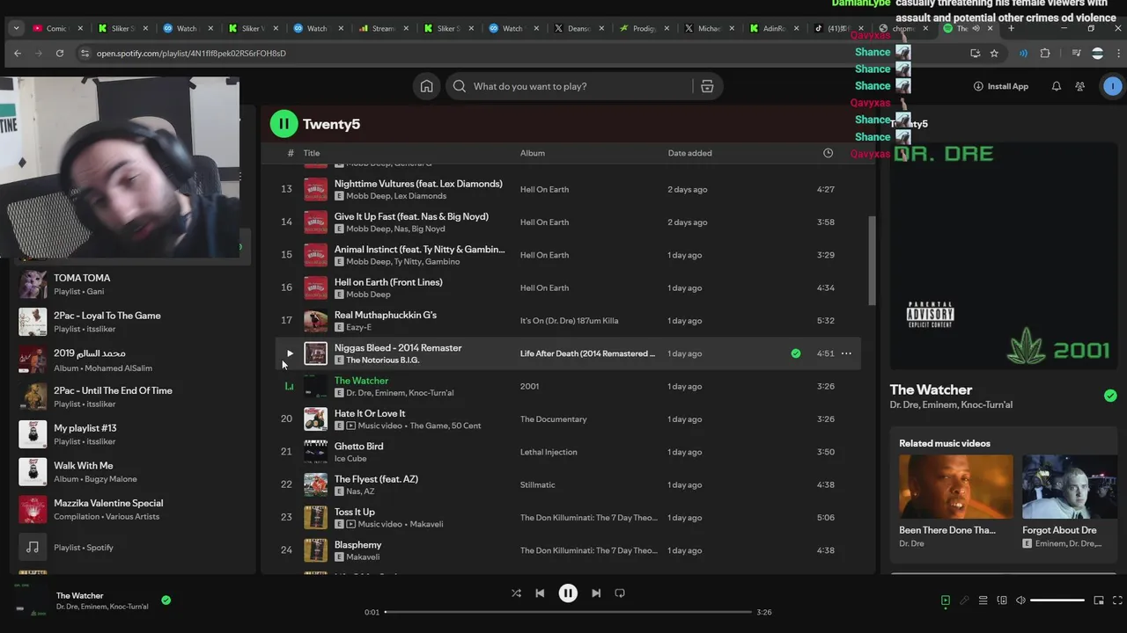Toggle saved checkmark beside The Watcher in sidebar
This screenshot has width=1127, height=633.
[x=1110, y=396]
